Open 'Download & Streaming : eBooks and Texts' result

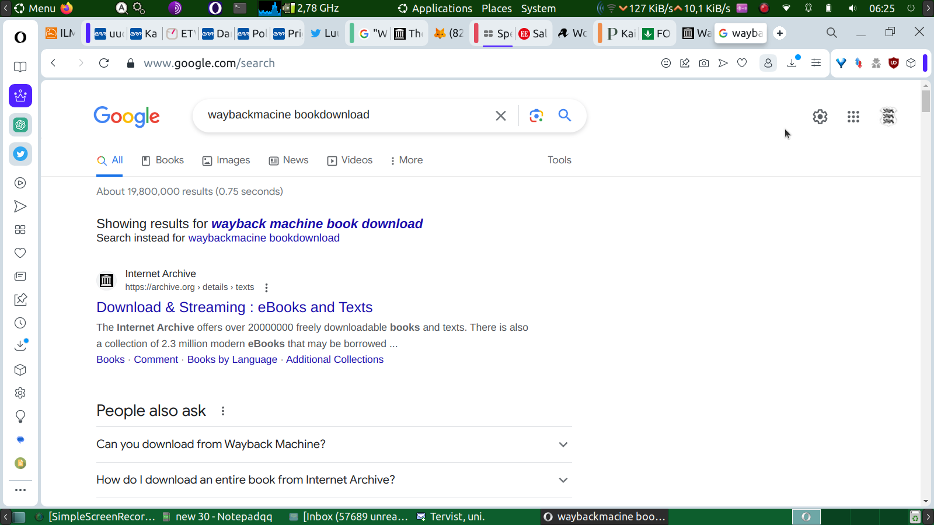click(234, 307)
